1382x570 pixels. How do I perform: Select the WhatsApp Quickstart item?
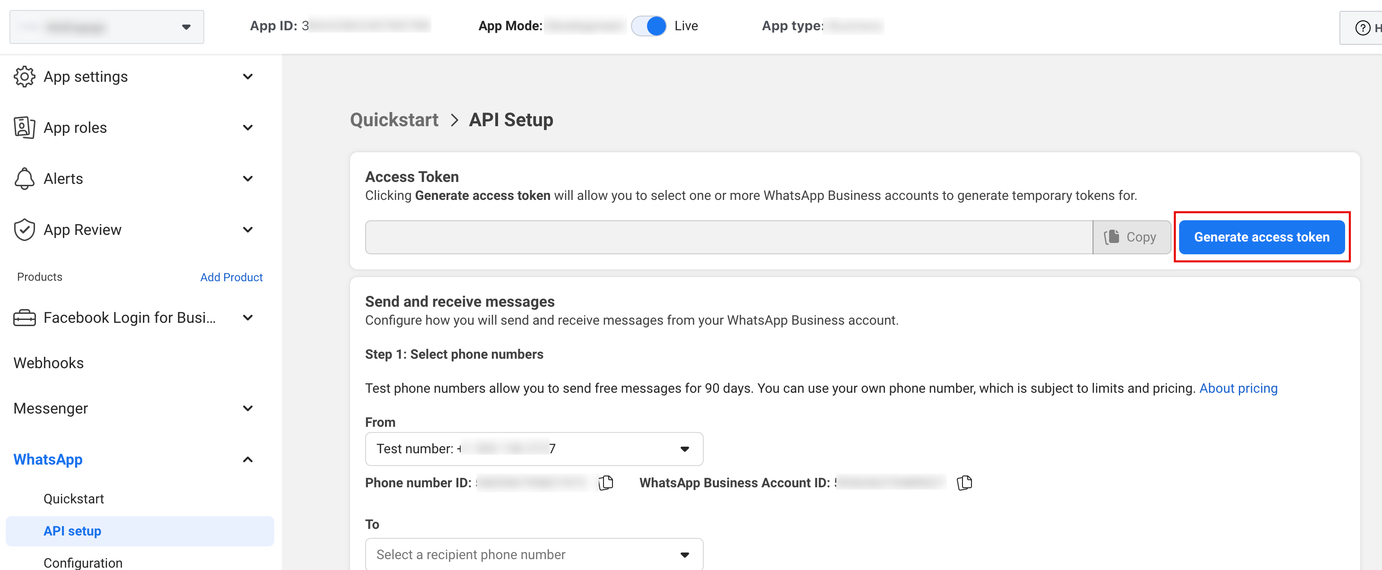tap(73, 499)
